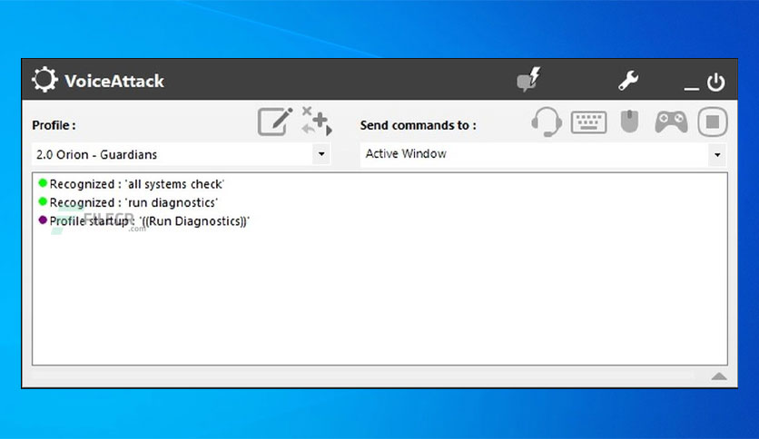Open the profile dropdown showing 2.0 Orion - Guardians
Image resolution: width=759 pixels, height=439 pixels.
[x=181, y=154]
